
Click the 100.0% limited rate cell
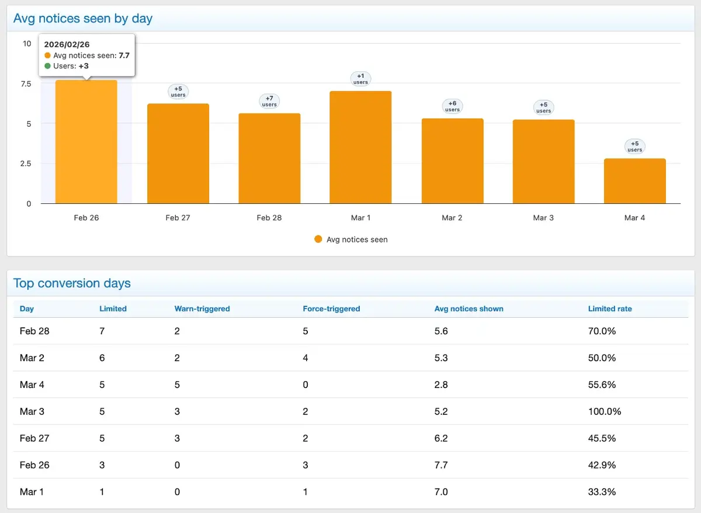(x=605, y=411)
